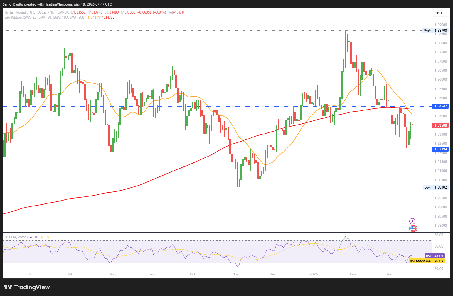
Task: Click the 2026 label on time axis
Action: tap(314, 274)
